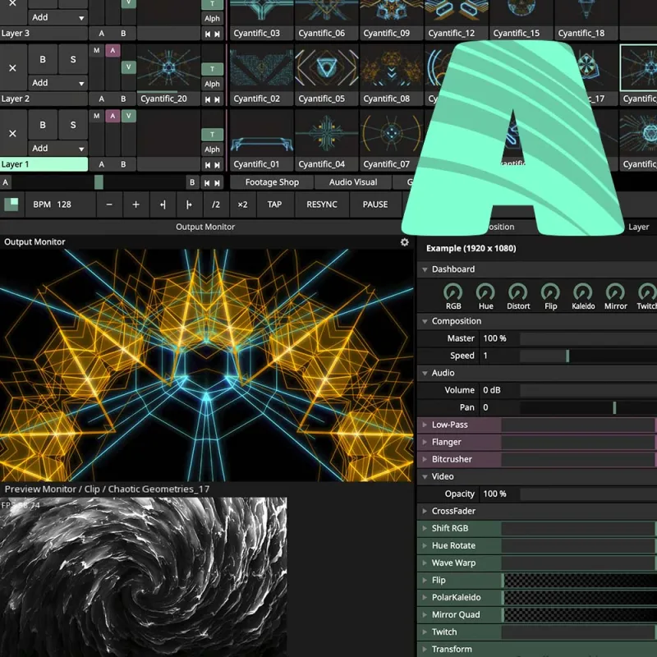Expand the Bitcrusher effect
This screenshot has width=657, height=657.
tap(425, 459)
